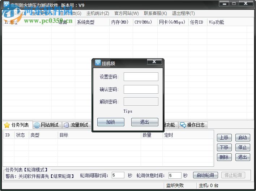Click the chat bubble icon on 操作日志 tab
The image size is (256, 191).
pos(183,125)
